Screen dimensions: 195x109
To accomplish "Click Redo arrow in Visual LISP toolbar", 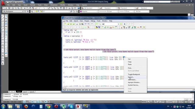I will 88,24.
